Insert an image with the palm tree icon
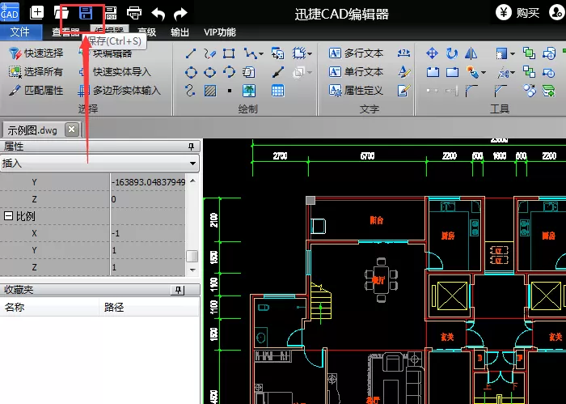The width and height of the screenshot is (566, 404). coord(249,91)
